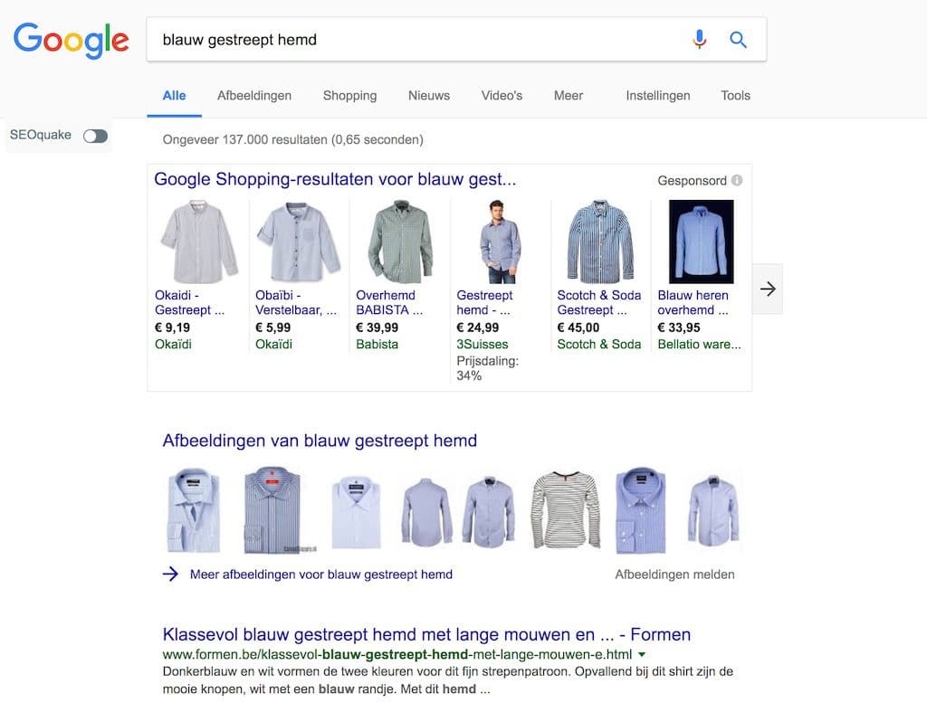927x712 pixels.
Task: Click Scotch & Soda striped shirt thumbnail
Action: [x=600, y=242]
